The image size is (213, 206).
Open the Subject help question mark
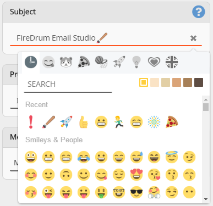(199, 12)
